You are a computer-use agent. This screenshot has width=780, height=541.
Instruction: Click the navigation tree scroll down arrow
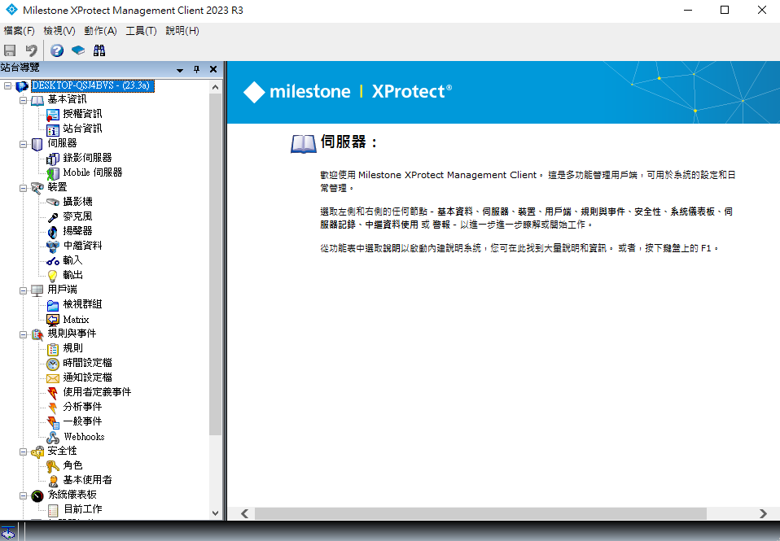[x=216, y=513]
